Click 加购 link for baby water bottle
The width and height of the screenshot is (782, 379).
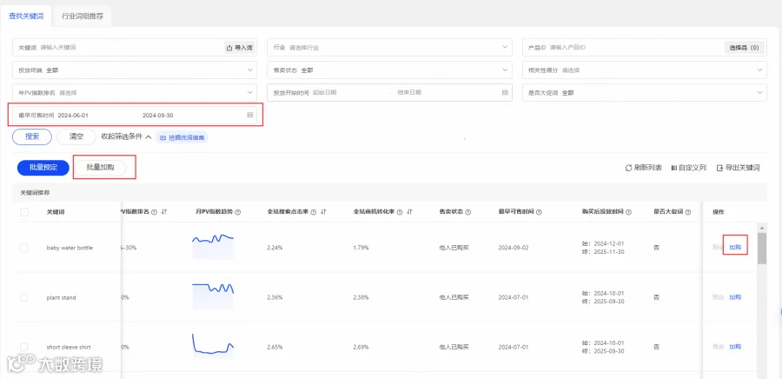point(735,248)
